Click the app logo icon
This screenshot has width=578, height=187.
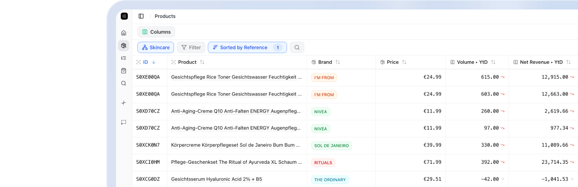click(x=124, y=16)
